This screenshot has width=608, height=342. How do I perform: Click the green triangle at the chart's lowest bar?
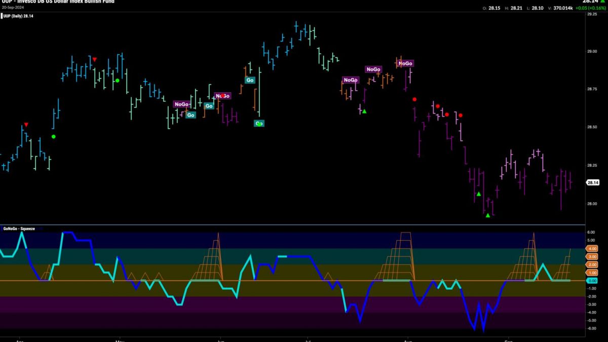[x=488, y=216]
